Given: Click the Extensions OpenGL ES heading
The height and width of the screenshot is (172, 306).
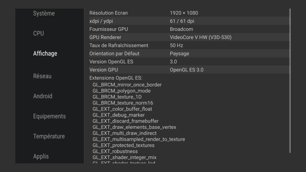Looking at the screenshot, I should (110, 78).
